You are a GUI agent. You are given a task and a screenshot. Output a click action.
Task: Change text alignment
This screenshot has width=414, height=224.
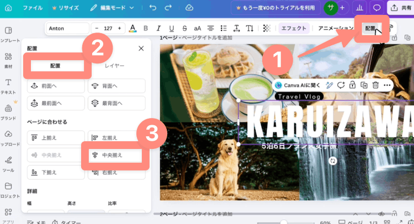tap(210, 28)
